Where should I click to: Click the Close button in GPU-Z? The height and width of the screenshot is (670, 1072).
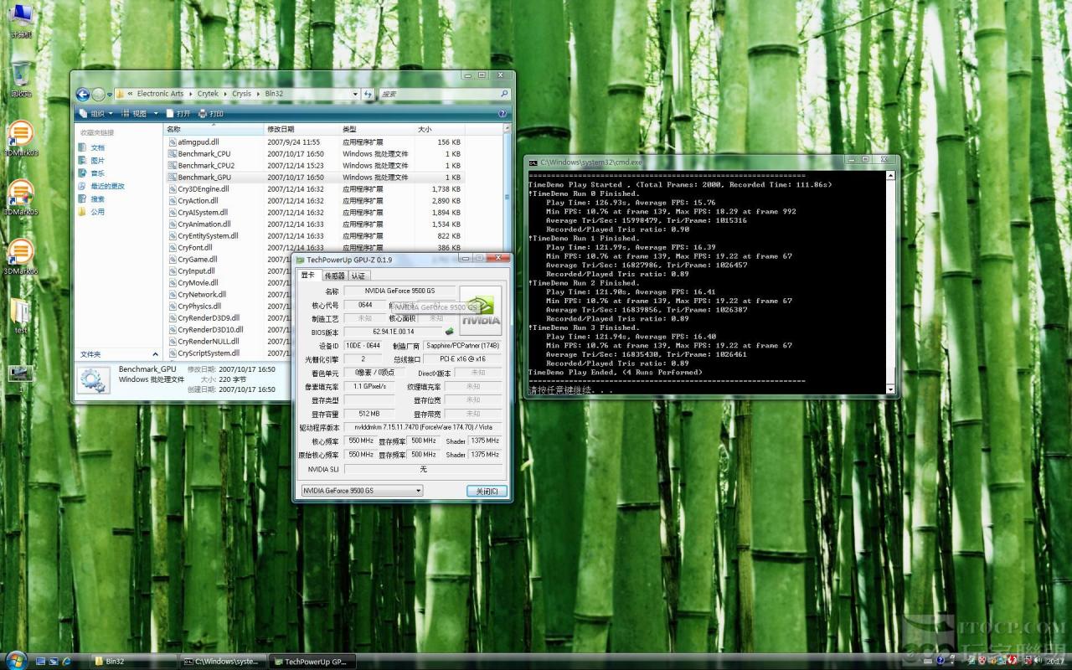coord(487,491)
